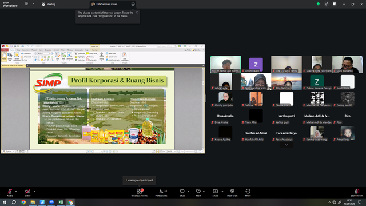This screenshot has height=206, width=366.
Task: Switch to the Protect ribbon tab
Action: (34, 50)
